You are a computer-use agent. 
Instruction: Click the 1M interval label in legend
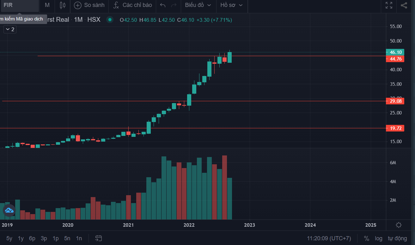pyautogui.click(x=78, y=20)
